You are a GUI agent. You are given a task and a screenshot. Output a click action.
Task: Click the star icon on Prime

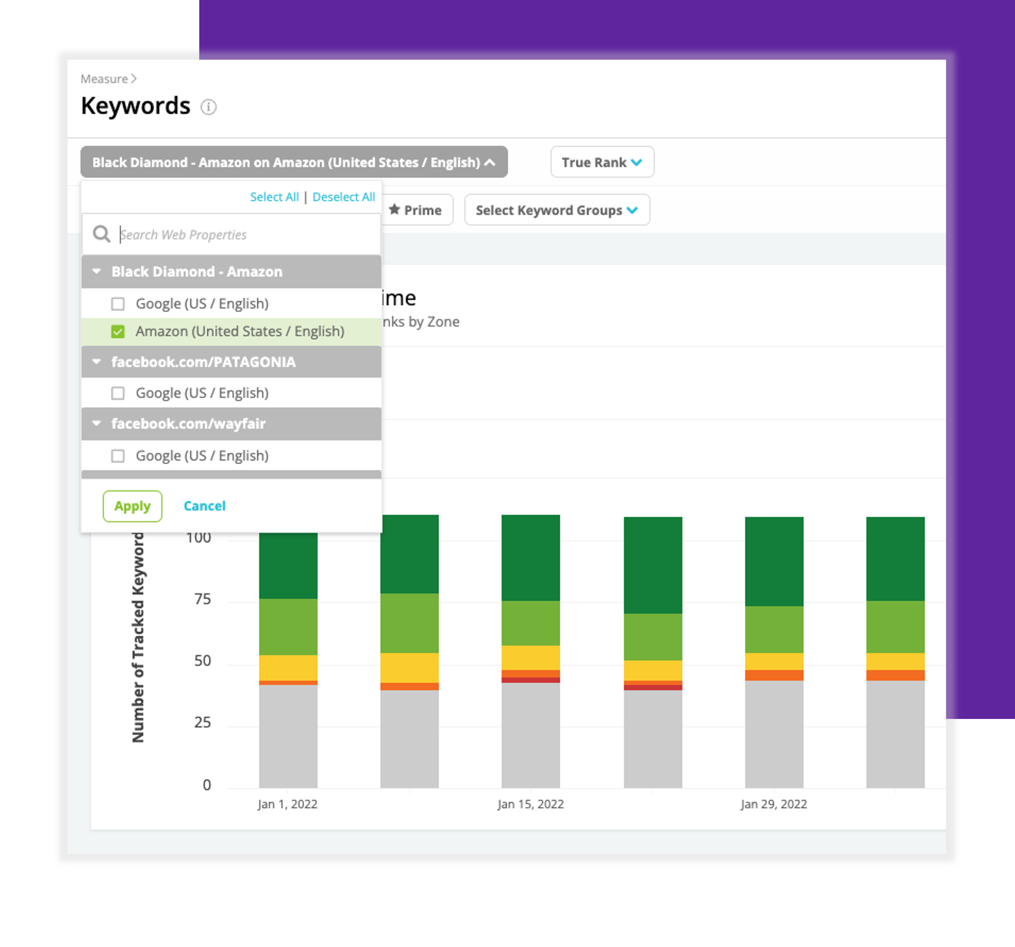[x=394, y=209]
